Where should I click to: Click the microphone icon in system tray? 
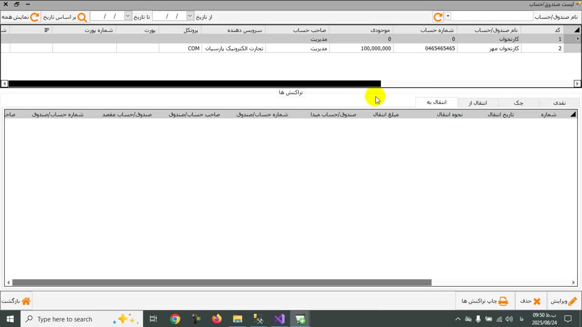coord(478,319)
